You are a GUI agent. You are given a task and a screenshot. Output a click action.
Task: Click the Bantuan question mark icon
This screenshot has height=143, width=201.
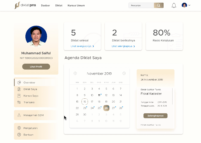click(19, 135)
